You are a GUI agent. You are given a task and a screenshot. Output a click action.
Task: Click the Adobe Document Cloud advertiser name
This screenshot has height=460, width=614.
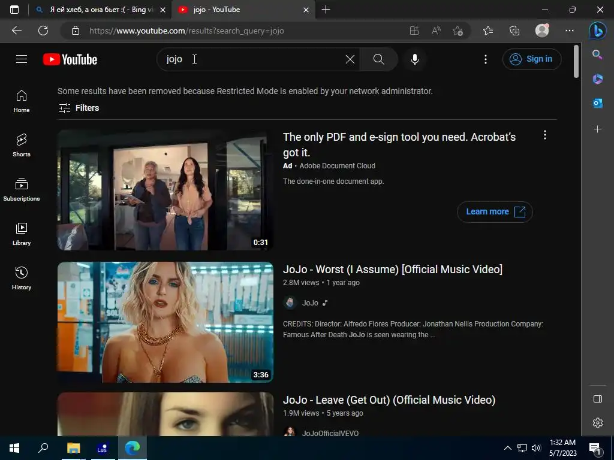[337, 166]
